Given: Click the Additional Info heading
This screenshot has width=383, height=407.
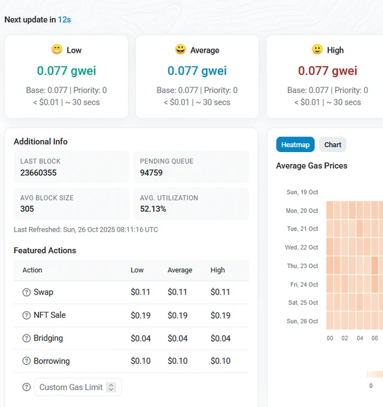Looking at the screenshot, I should [x=41, y=141].
